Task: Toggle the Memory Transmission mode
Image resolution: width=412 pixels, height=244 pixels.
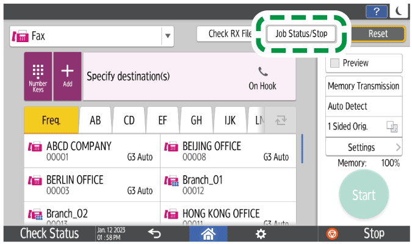Action: tap(364, 86)
